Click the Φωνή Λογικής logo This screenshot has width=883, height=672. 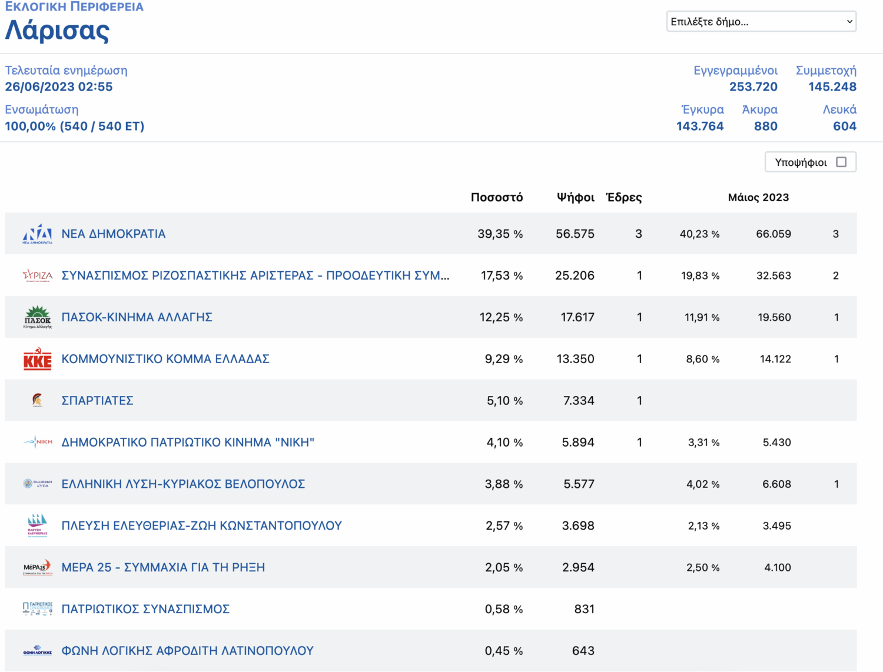(x=37, y=651)
